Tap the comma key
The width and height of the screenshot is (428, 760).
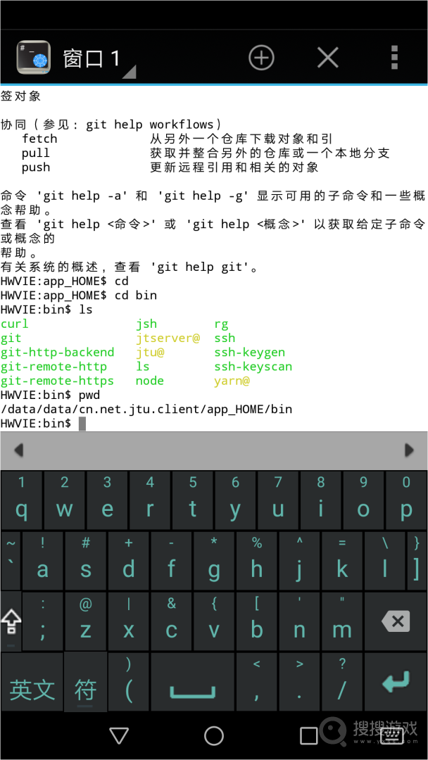[x=256, y=681]
